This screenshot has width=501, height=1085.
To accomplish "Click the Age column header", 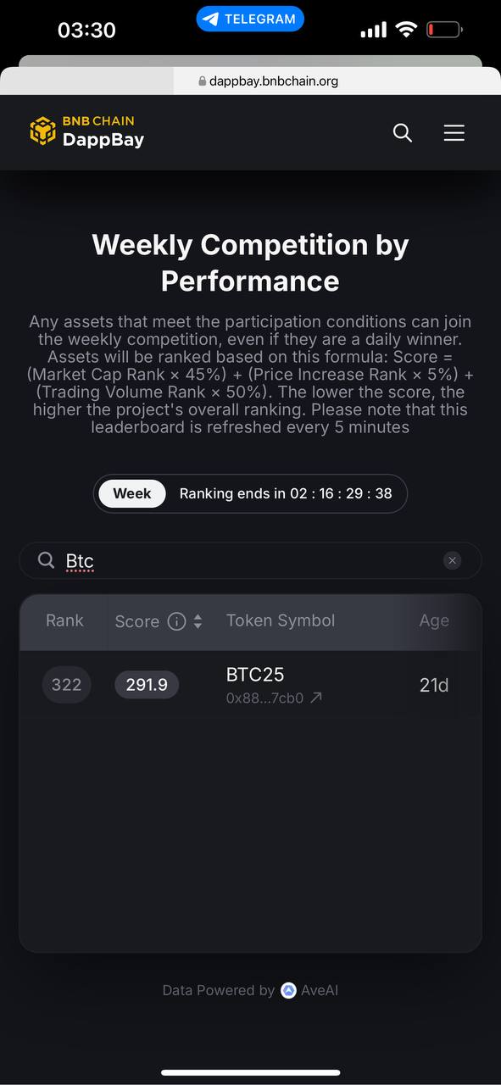I will click(434, 620).
